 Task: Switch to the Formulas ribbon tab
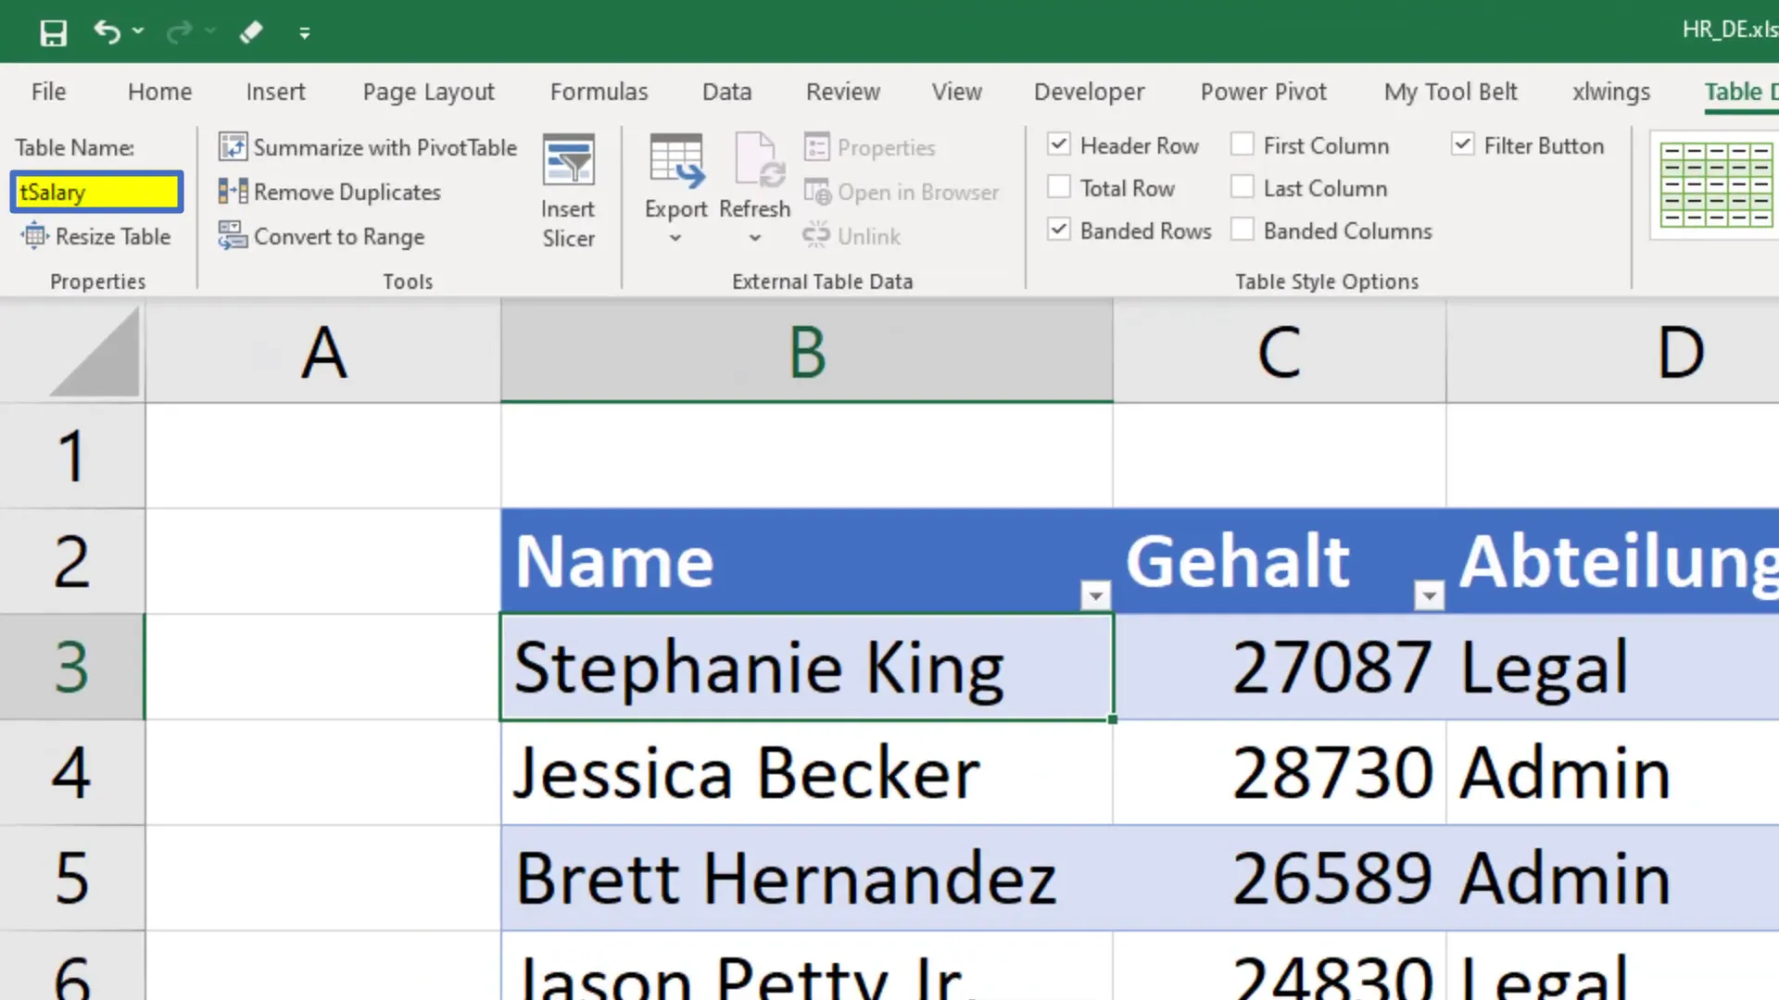(599, 92)
